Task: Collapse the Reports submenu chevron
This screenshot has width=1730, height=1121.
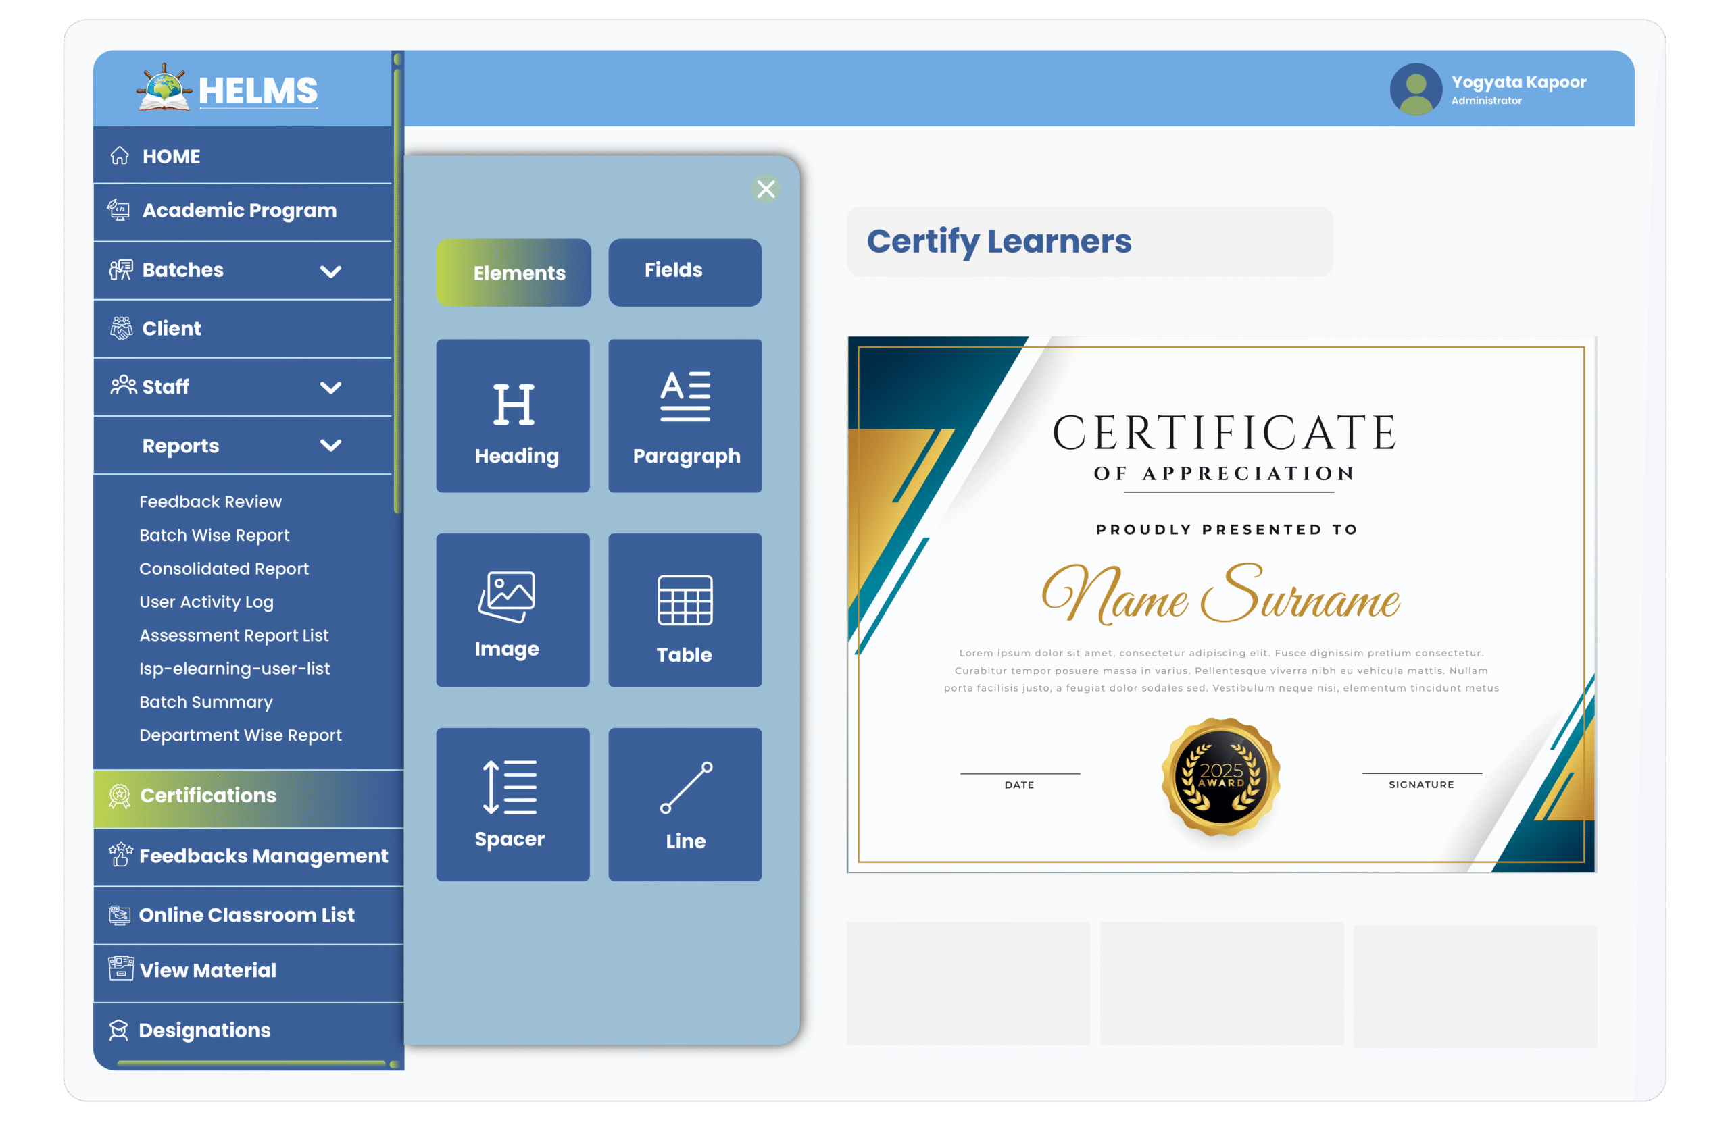Action: click(x=330, y=445)
